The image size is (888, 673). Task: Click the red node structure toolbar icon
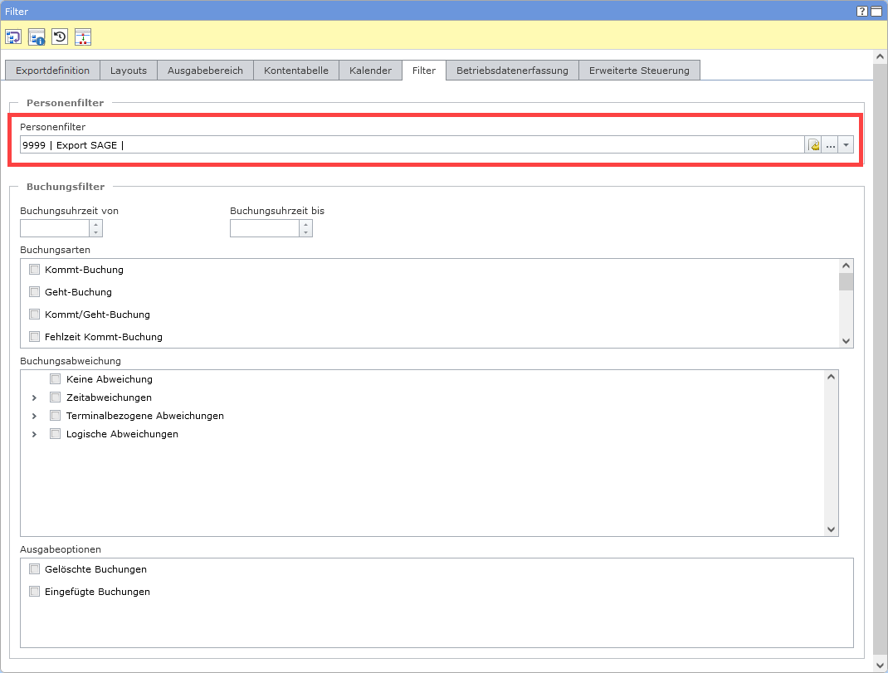83,37
